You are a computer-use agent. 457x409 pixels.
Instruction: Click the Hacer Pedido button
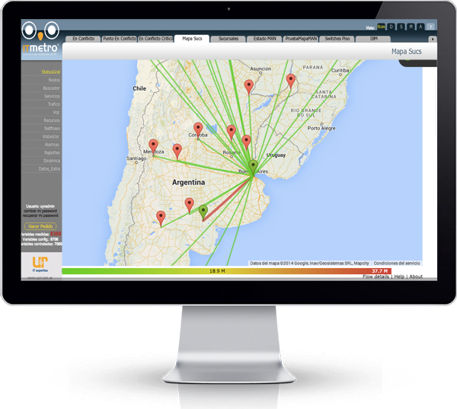click(x=40, y=226)
